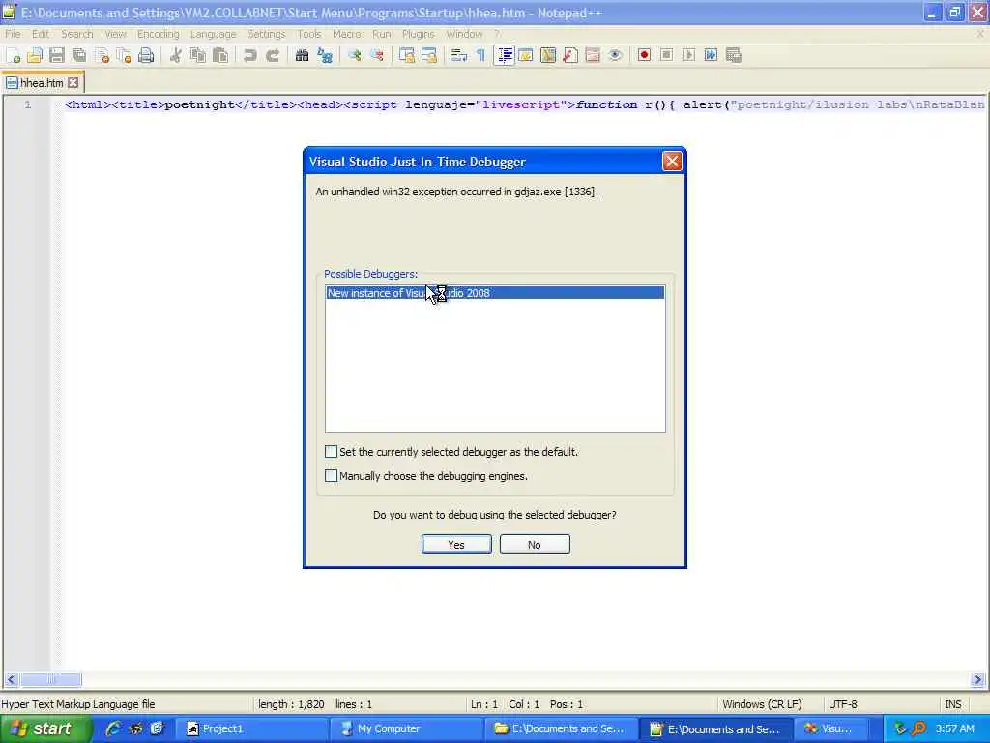Open the Plugins menu
The height and width of the screenshot is (743, 990).
point(418,34)
